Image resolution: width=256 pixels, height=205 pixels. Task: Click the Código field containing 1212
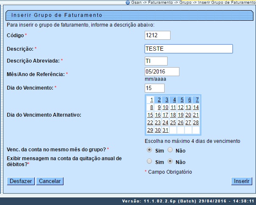click(x=157, y=36)
